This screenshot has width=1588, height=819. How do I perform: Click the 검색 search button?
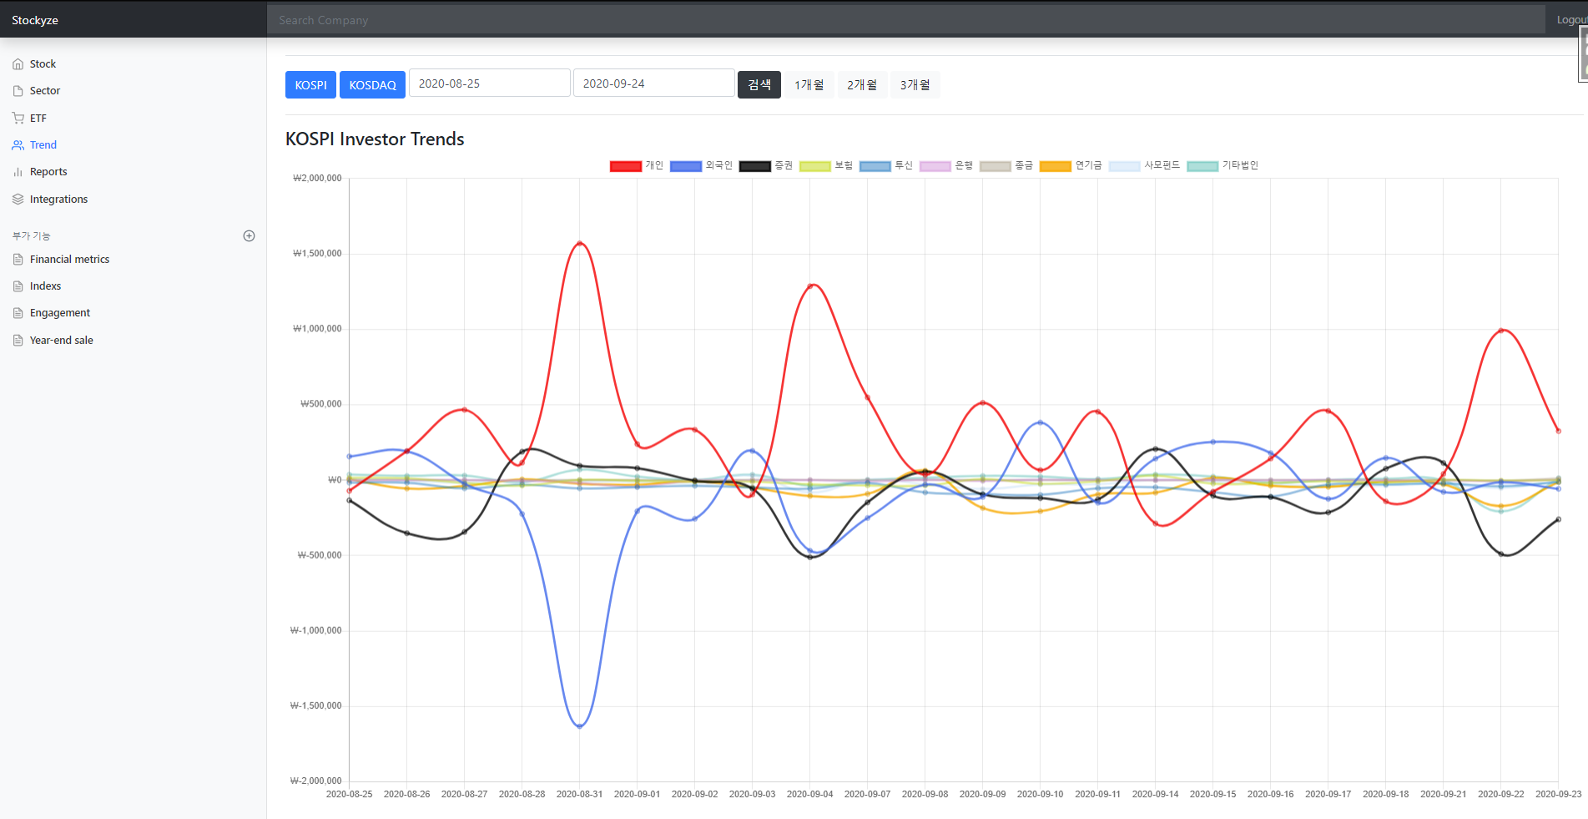pyautogui.click(x=759, y=85)
